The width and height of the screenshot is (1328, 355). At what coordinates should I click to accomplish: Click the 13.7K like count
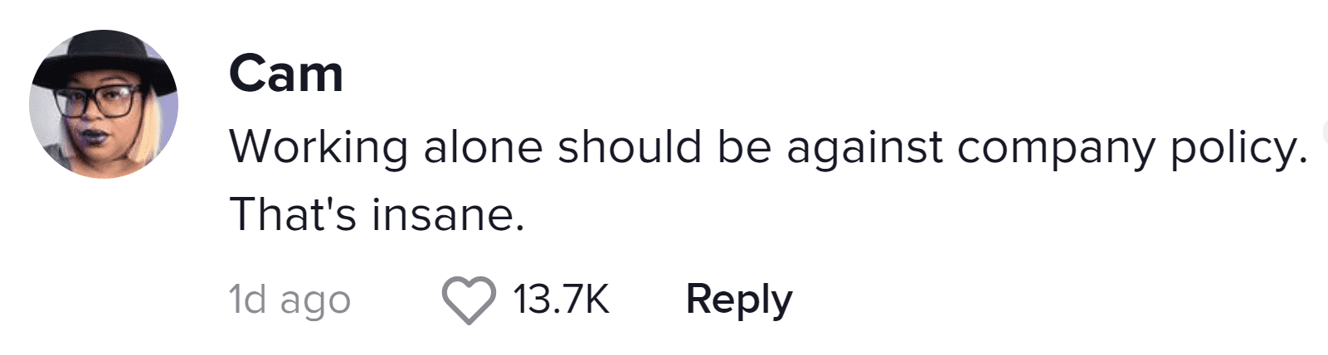click(561, 300)
